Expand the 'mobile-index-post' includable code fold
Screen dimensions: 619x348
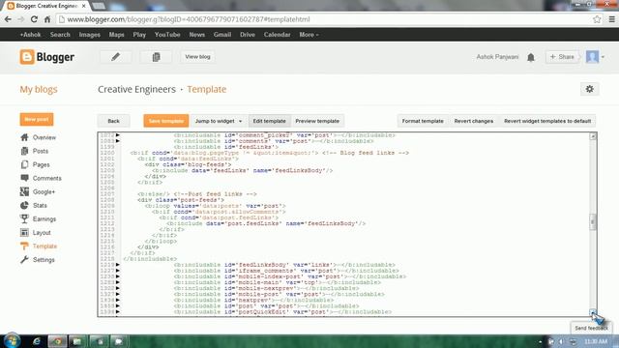coord(118,276)
